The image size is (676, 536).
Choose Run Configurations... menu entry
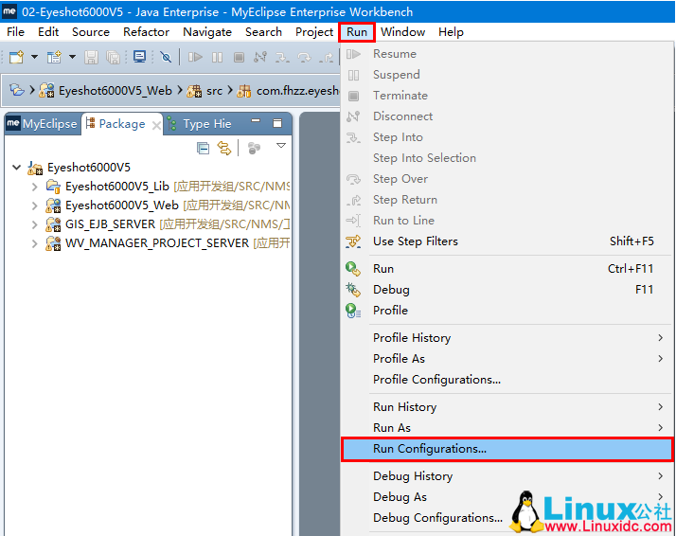507,449
